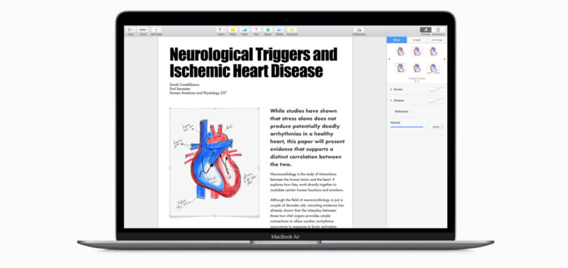Switch to the Arrange tab in the sidebar
This screenshot has width=568, height=268.
[x=437, y=40]
